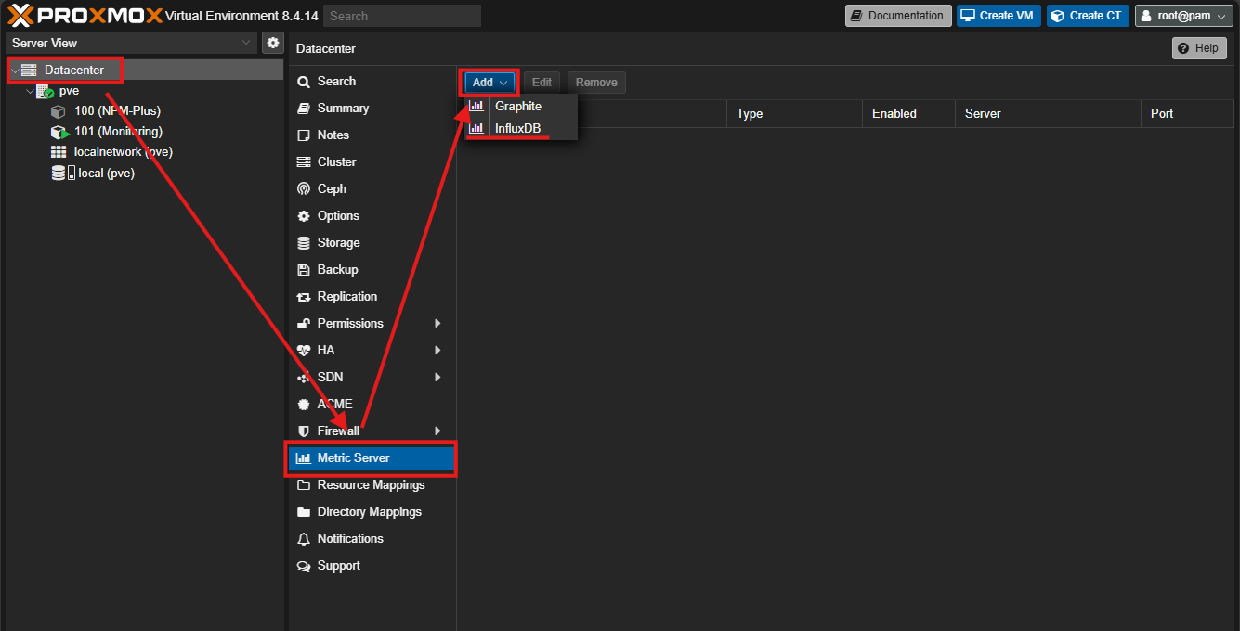Expand the SDN submenu arrow
Image resolution: width=1240 pixels, height=631 pixels.
437,378
